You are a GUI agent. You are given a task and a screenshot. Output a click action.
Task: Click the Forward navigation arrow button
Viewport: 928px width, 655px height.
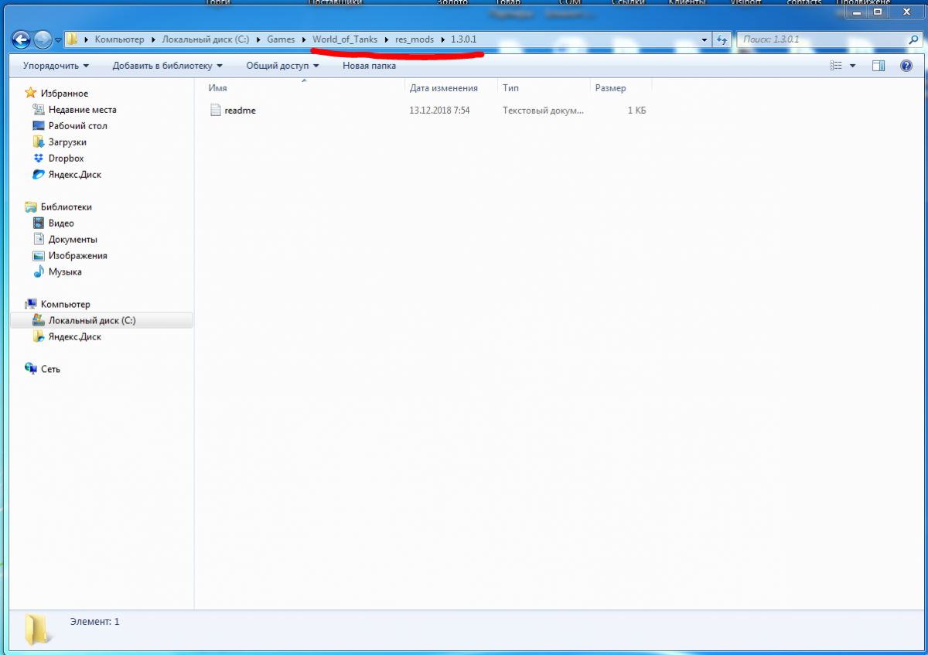43,39
